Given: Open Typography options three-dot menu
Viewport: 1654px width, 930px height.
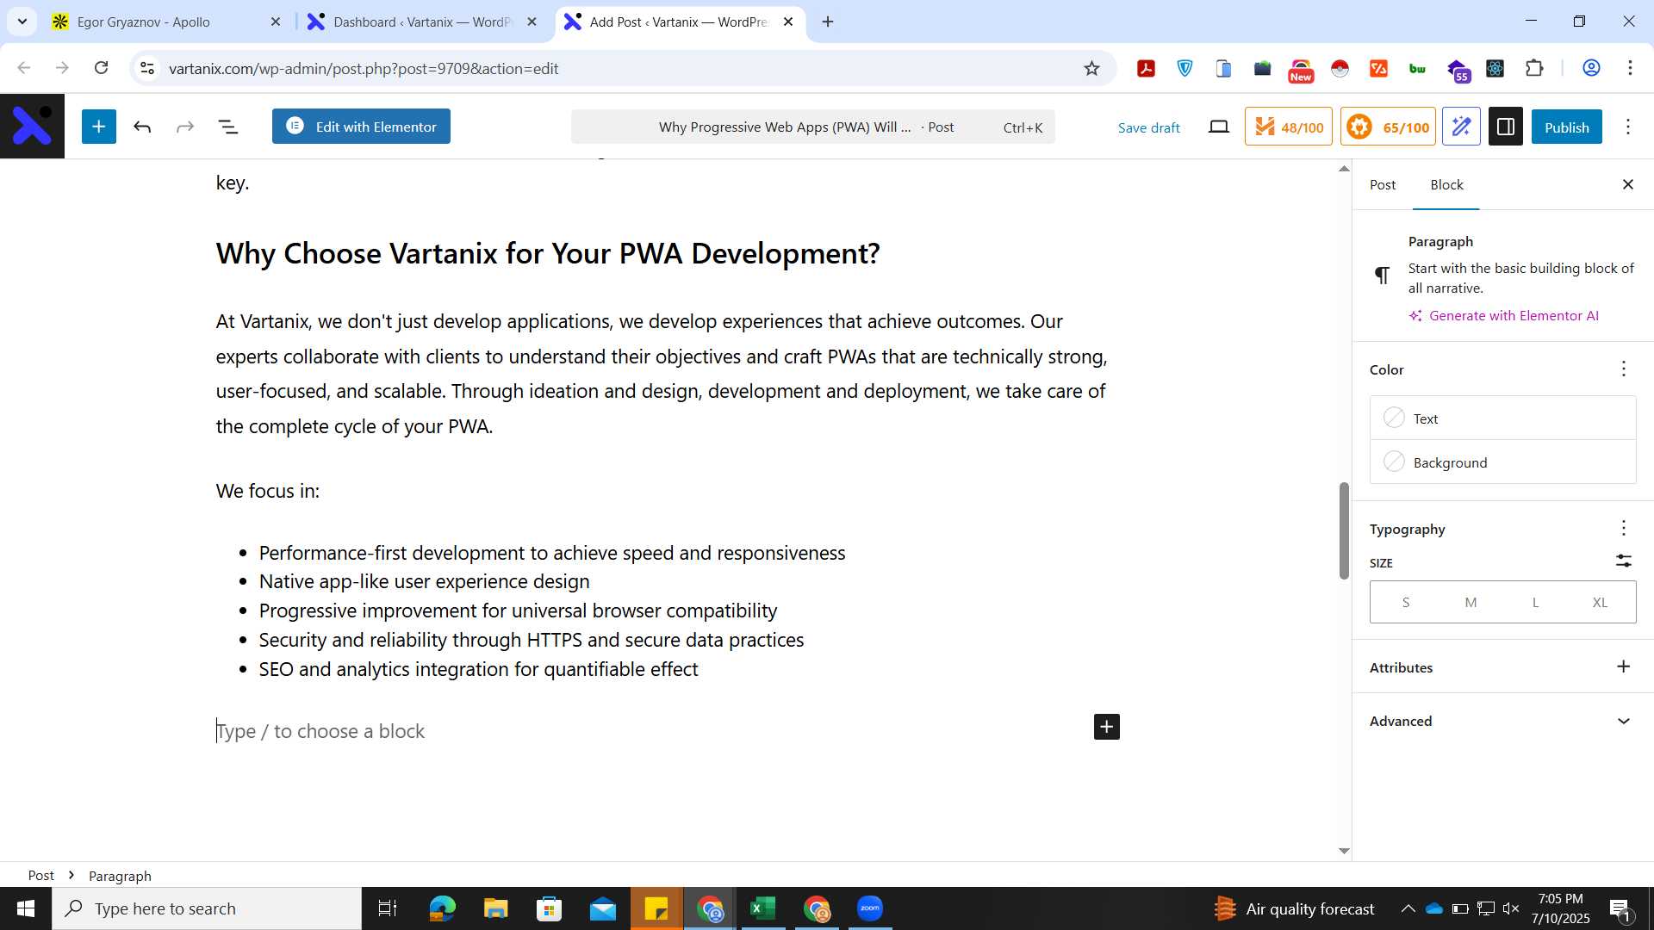Looking at the screenshot, I should pos(1624,529).
